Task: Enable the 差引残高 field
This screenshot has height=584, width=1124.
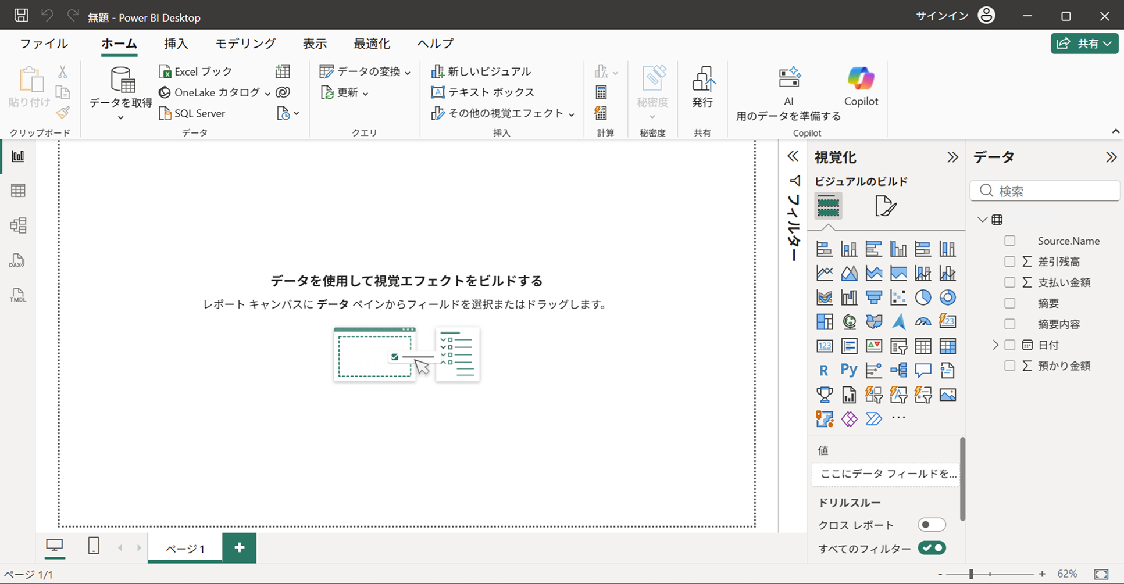Action: click(1009, 261)
